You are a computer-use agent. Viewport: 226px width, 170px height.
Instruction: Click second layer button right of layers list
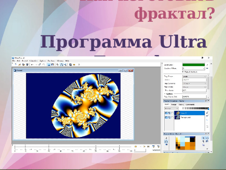click(x=207, y=116)
